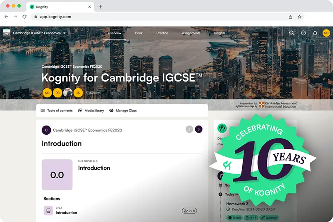Click the student photo avatar
Screen dimensions: 333x222
[x=68, y=93]
